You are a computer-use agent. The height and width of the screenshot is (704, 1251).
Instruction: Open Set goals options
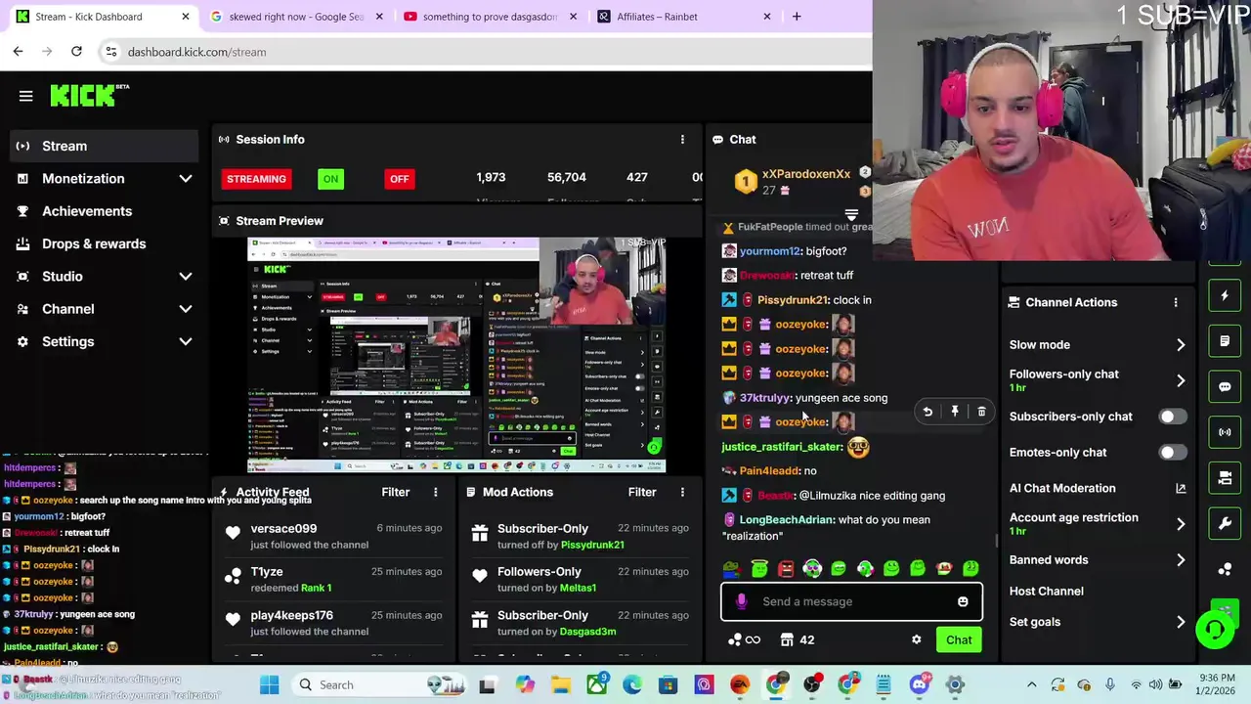1098,622
